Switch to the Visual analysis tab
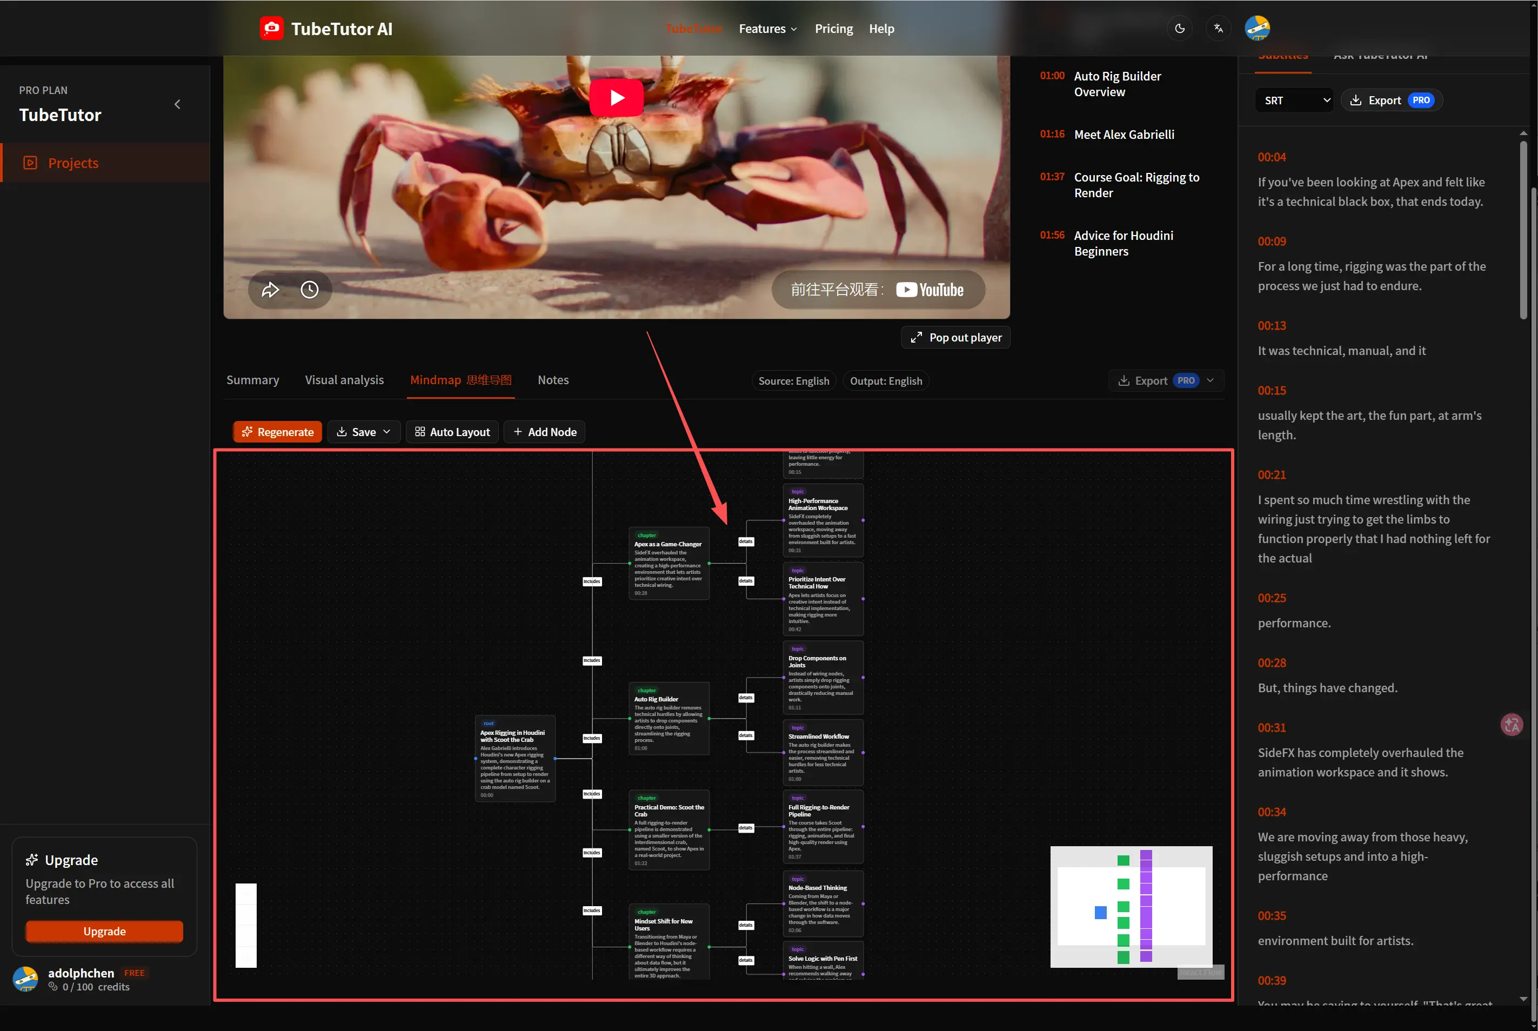 (x=345, y=380)
